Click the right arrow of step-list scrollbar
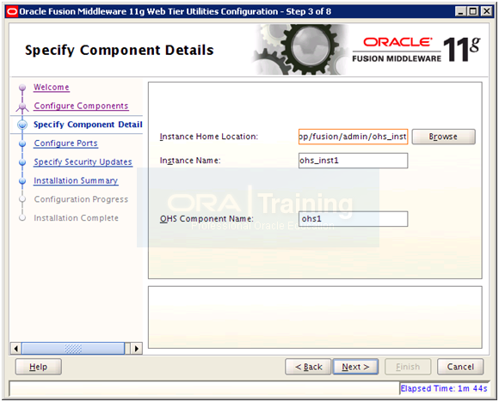Image resolution: width=499 pixels, height=402 pixels. coord(137,349)
